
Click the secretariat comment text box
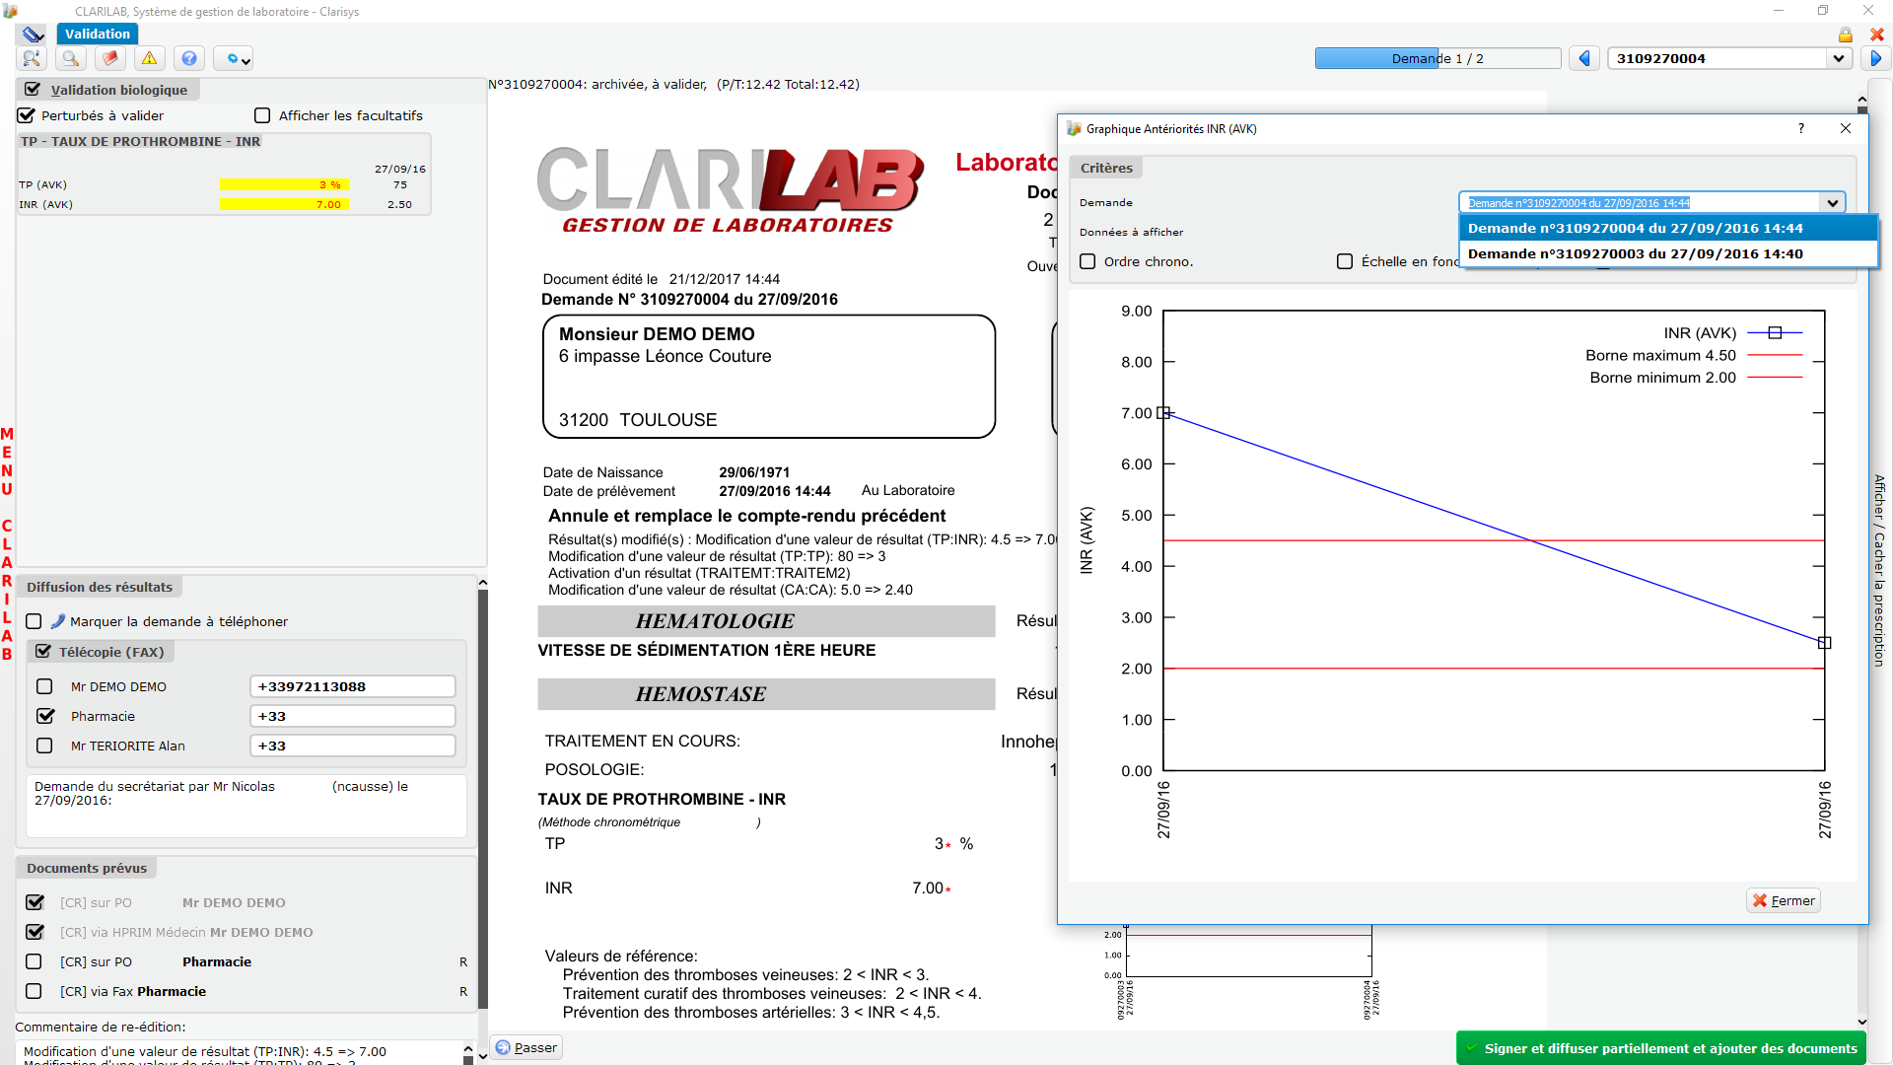tap(245, 806)
